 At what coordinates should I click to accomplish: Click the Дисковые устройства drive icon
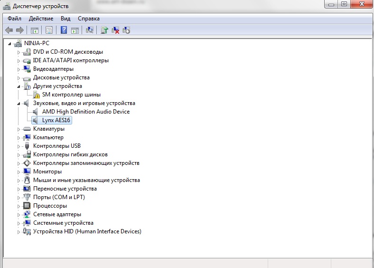27,78
